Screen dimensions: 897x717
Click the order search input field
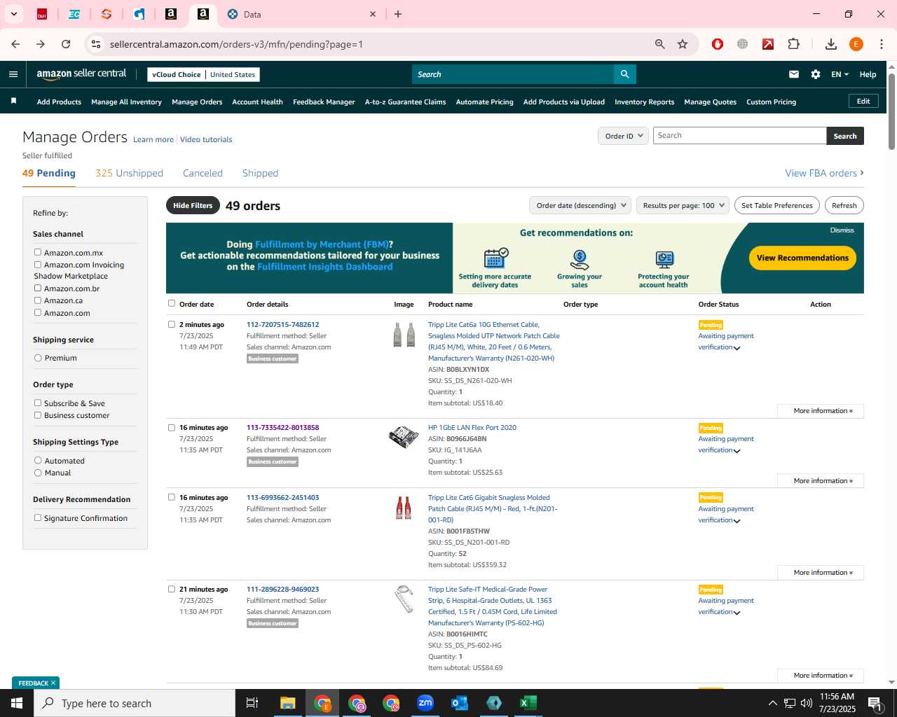739,136
